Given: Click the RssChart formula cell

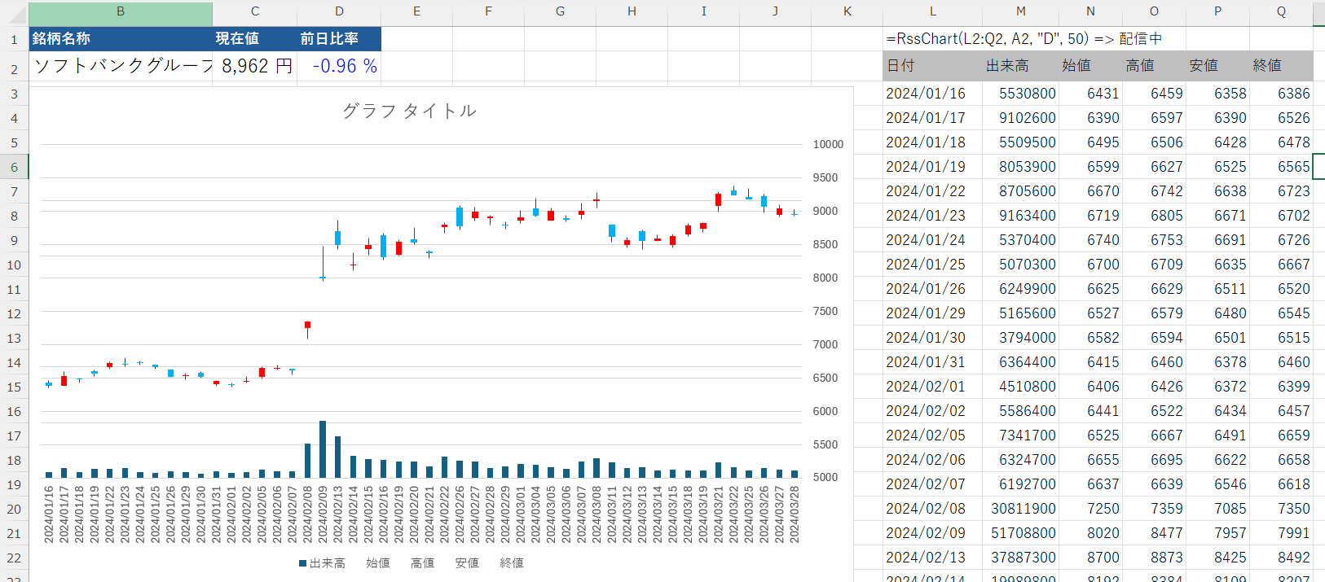Looking at the screenshot, I should click(x=1023, y=39).
